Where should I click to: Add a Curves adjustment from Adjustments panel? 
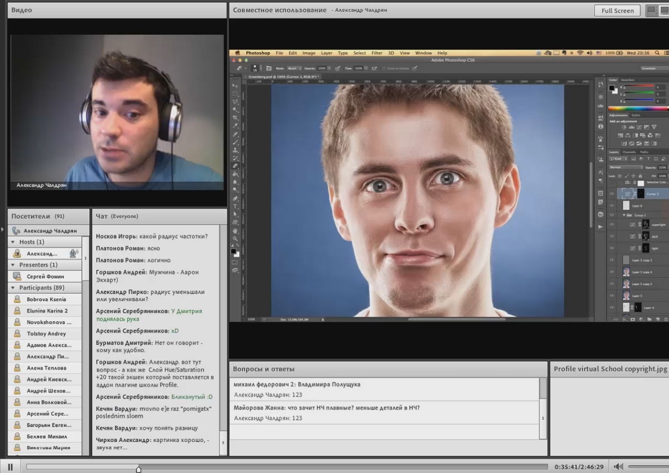tap(639, 127)
